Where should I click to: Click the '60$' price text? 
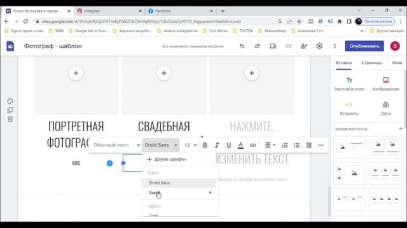click(x=76, y=163)
